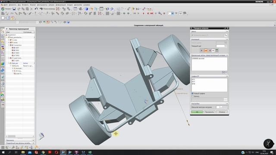Click the next-step button in animation controls

coord(210,50)
